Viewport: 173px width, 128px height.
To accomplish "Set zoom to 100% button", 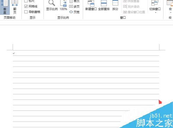I will point(63,6).
